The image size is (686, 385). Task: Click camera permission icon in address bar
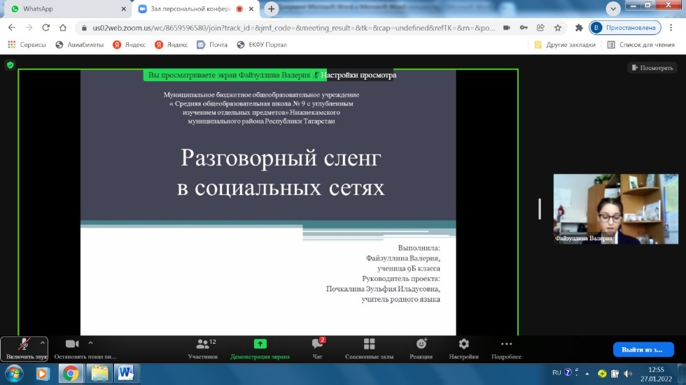click(507, 27)
